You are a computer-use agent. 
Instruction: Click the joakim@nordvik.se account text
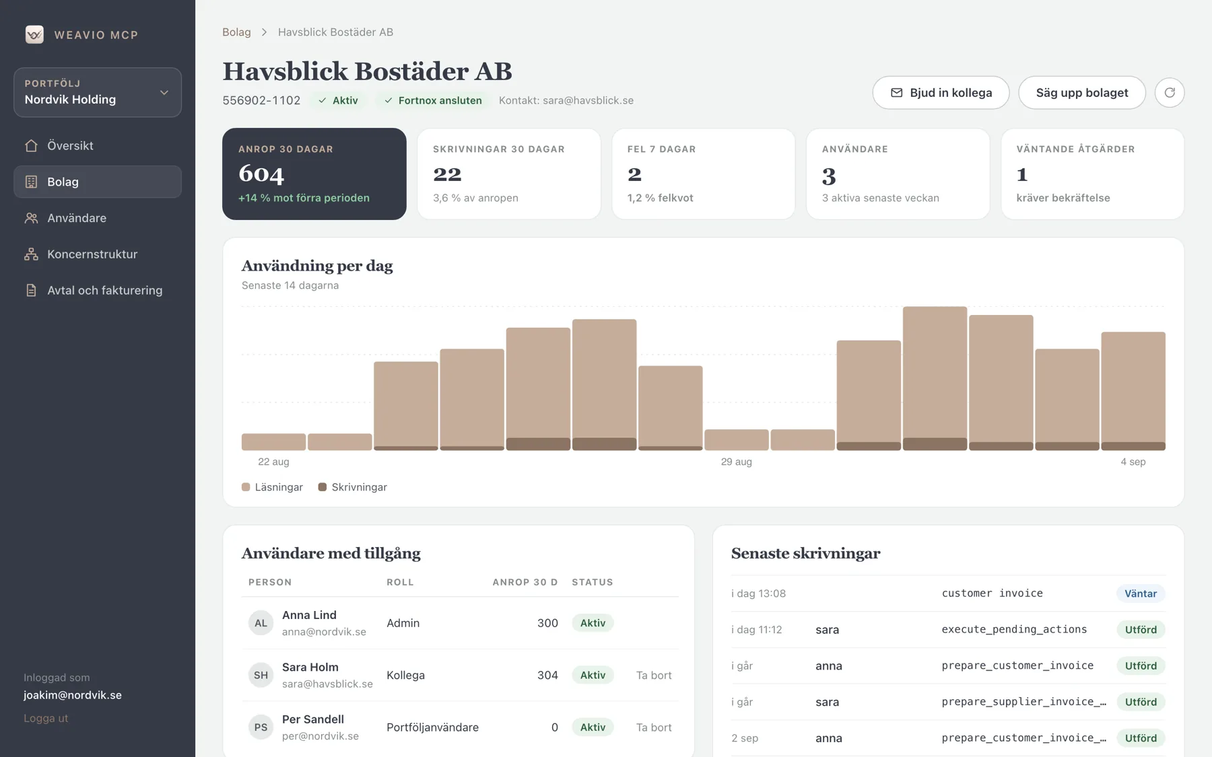[73, 695]
